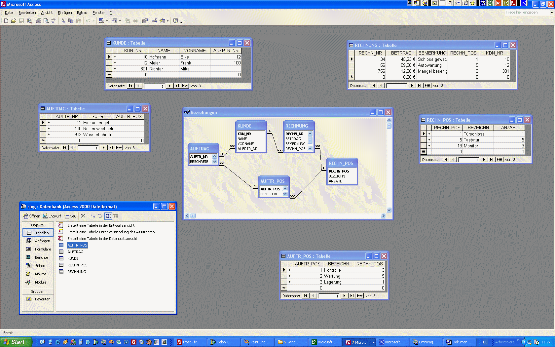
Task: Click the delete X icon in database window
Action: (x=83, y=216)
